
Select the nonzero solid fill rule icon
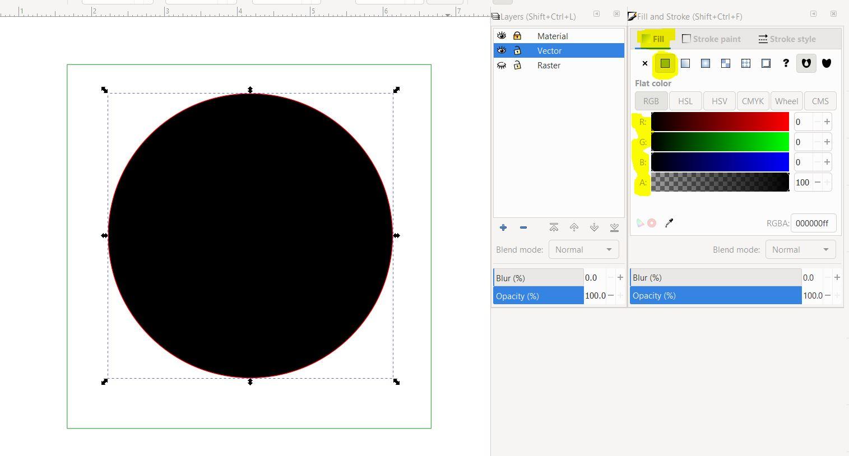(827, 63)
